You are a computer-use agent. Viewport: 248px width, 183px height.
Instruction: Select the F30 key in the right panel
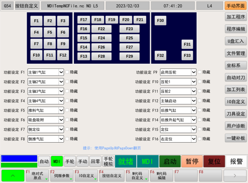coord(160,21)
